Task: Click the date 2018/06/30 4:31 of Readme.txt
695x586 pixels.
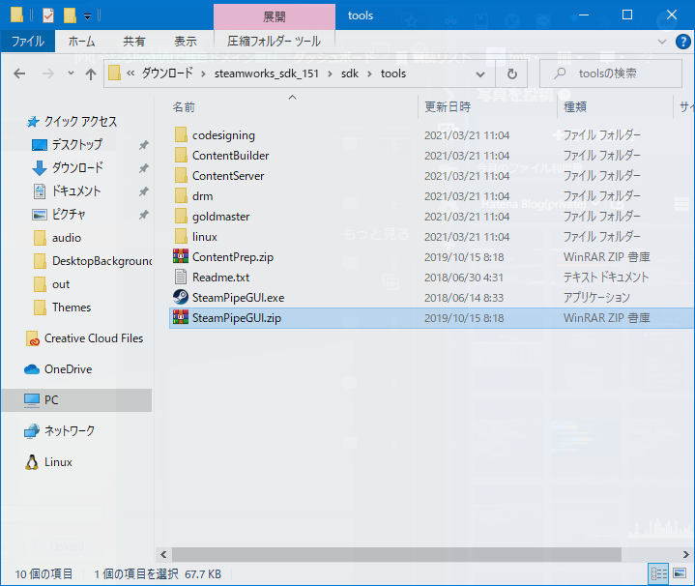Action: coord(464,278)
